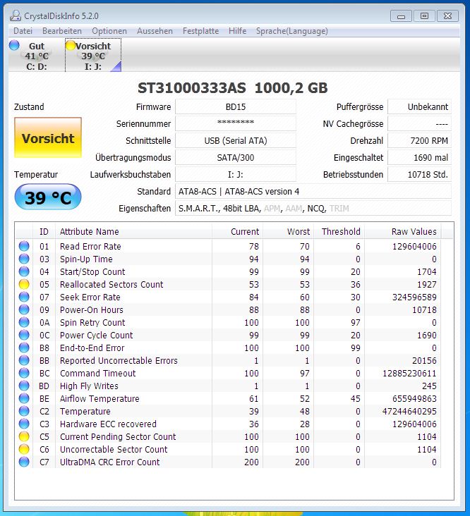The width and height of the screenshot is (470, 516).
Task: Click the Drehzahl field 7200 RPM
Action: click(419, 141)
